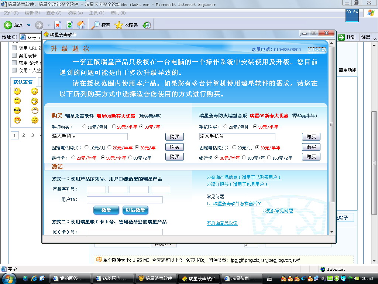
Task: Check the 使用个人签 checkbox
Action: [14, 70]
